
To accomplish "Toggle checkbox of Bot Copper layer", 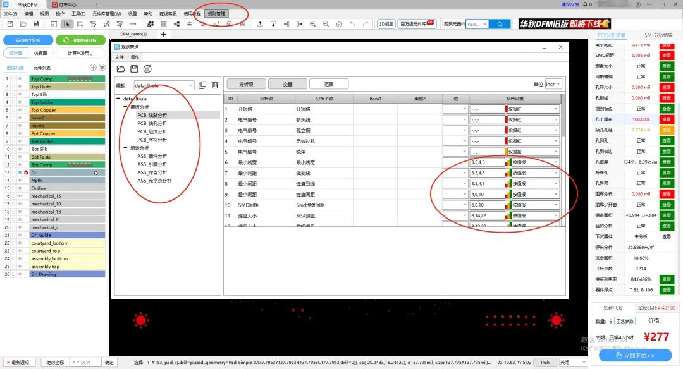I will [x=13, y=133].
